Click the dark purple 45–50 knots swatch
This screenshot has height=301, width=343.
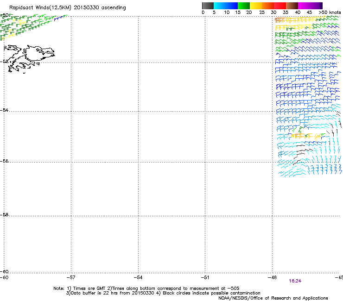pyautogui.click(x=316, y=6)
